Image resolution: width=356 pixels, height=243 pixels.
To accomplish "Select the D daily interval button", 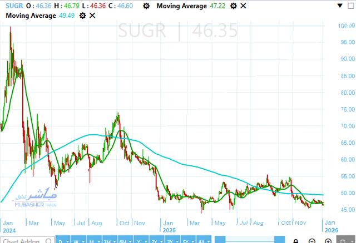I will tap(62, 240).
